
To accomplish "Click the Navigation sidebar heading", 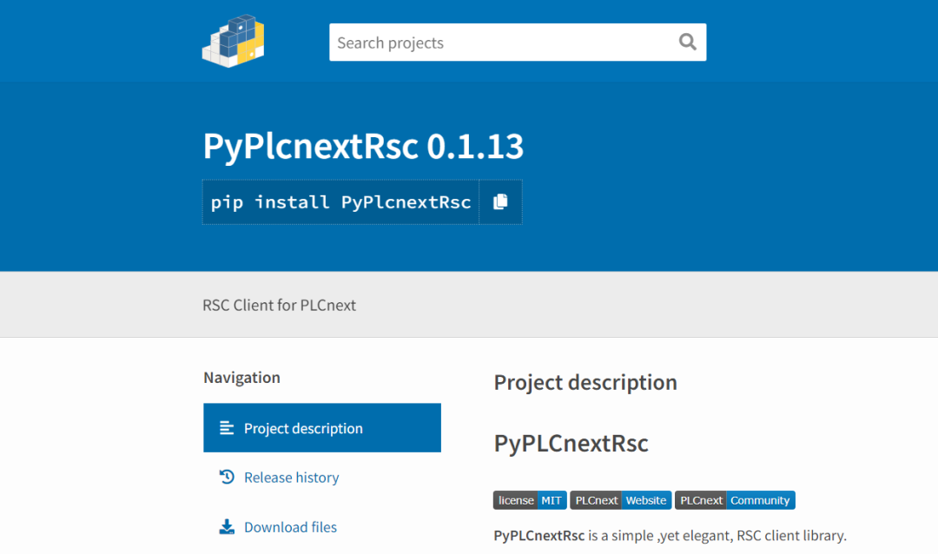I will click(x=241, y=378).
